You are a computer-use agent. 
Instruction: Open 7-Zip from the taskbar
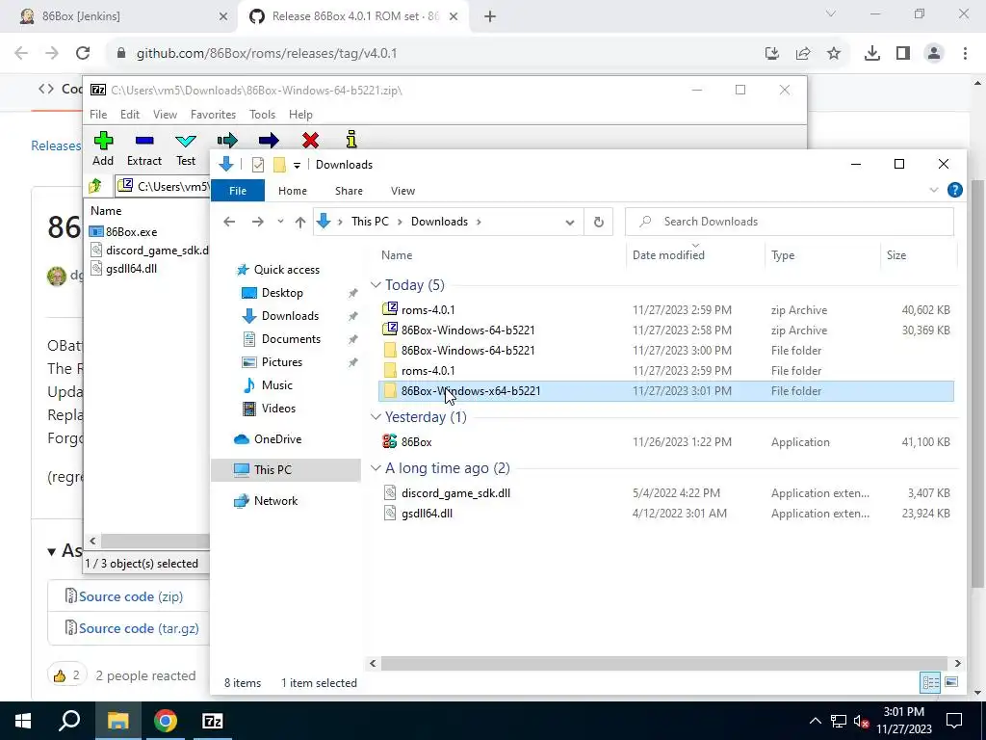pos(213,721)
